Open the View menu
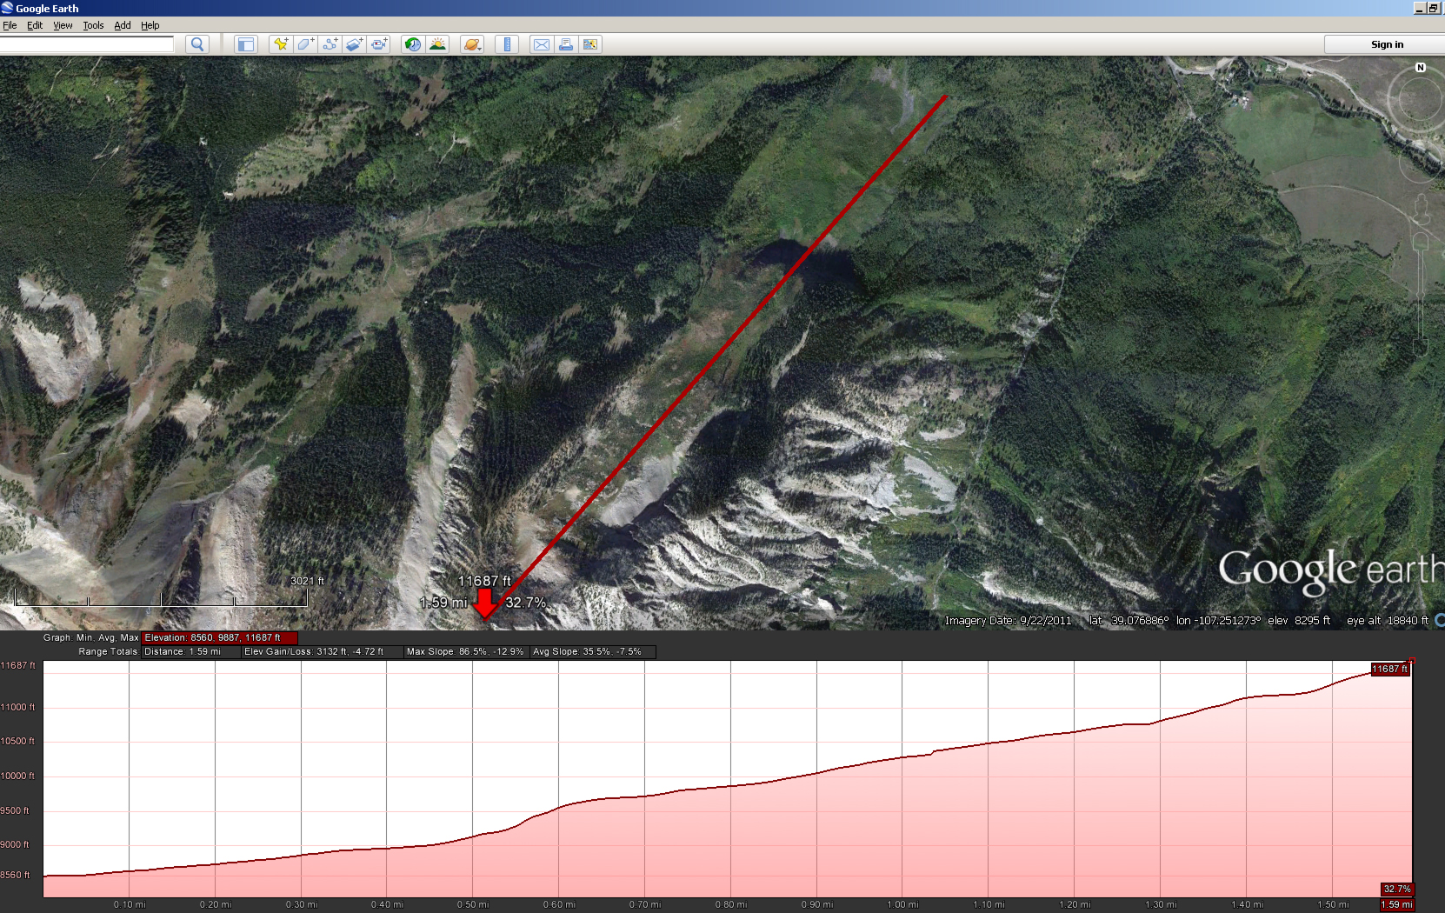The image size is (1445, 913). click(x=63, y=25)
